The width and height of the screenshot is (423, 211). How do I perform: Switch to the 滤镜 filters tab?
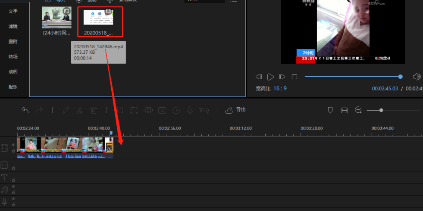click(13, 27)
